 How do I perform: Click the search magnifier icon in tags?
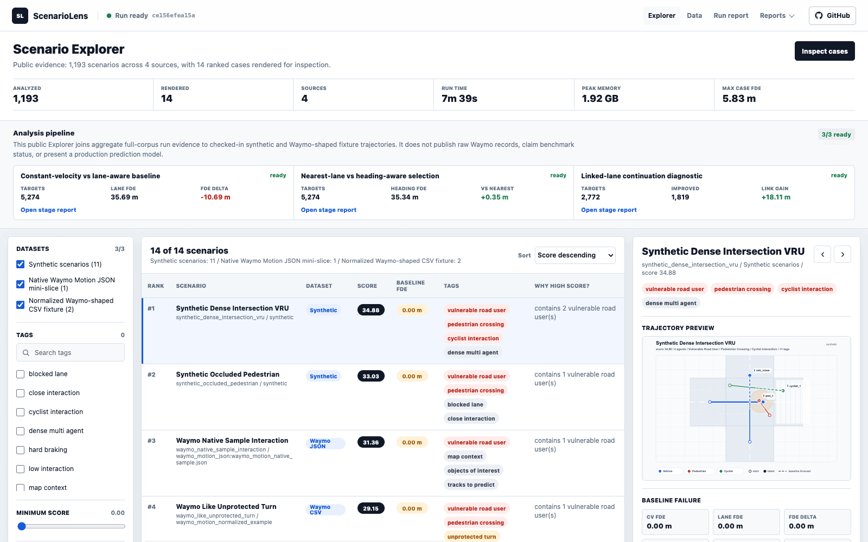pyautogui.click(x=25, y=353)
